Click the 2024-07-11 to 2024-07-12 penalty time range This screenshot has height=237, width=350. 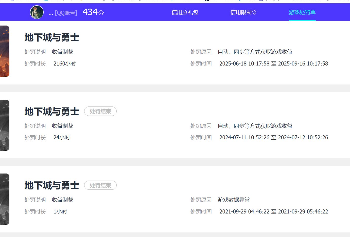tap(273, 138)
